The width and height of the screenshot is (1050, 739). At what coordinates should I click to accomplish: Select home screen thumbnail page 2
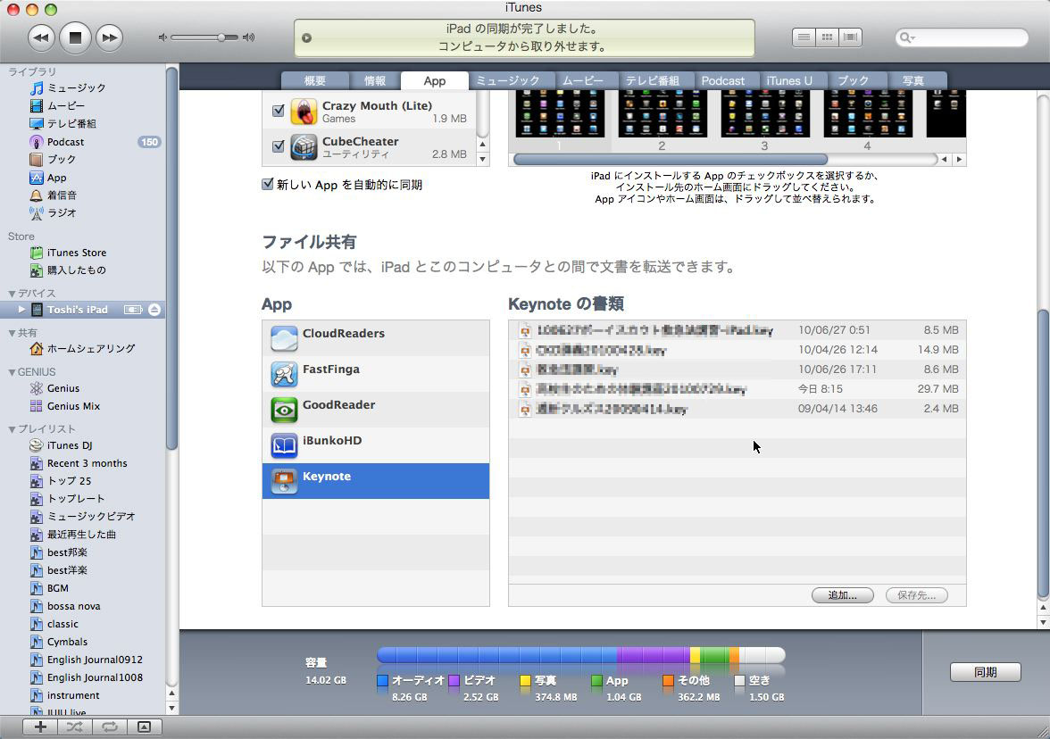pyautogui.click(x=662, y=114)
